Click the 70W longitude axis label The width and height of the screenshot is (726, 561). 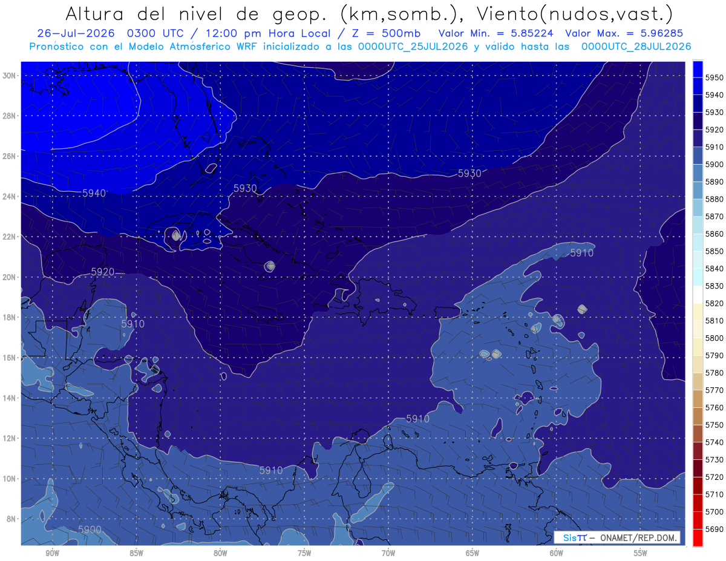point(388,553)
